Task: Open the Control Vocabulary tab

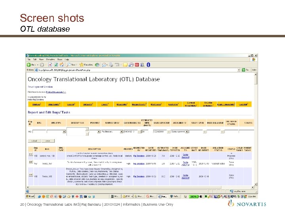Action: tap(191, 104)
